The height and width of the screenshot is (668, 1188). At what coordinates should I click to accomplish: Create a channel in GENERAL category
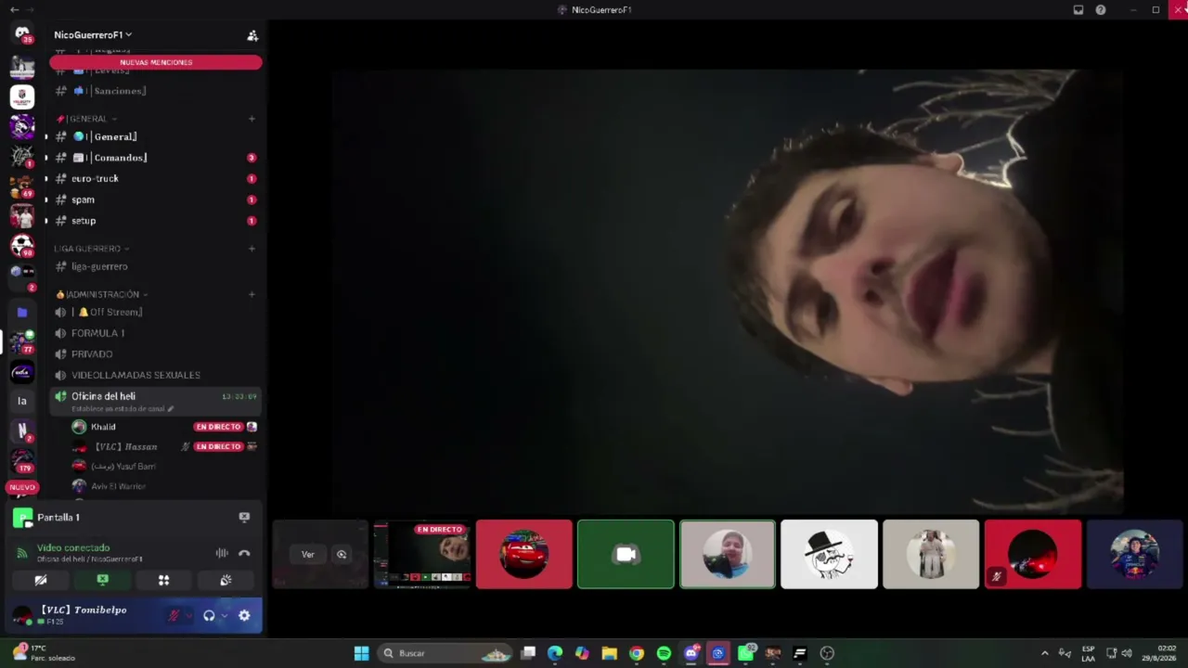[252, 119]
